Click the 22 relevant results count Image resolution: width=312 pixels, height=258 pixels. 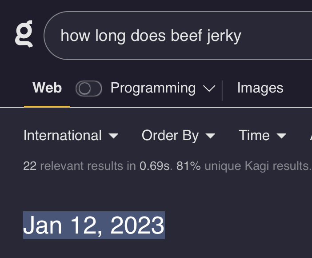29,166
